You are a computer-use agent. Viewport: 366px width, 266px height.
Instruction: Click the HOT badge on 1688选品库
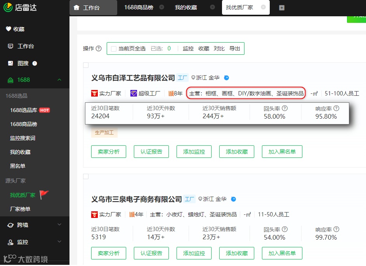(x=44, y=110)
